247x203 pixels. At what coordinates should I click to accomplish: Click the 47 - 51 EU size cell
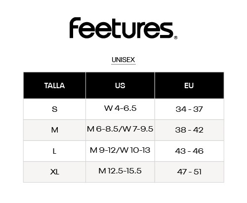189,172
